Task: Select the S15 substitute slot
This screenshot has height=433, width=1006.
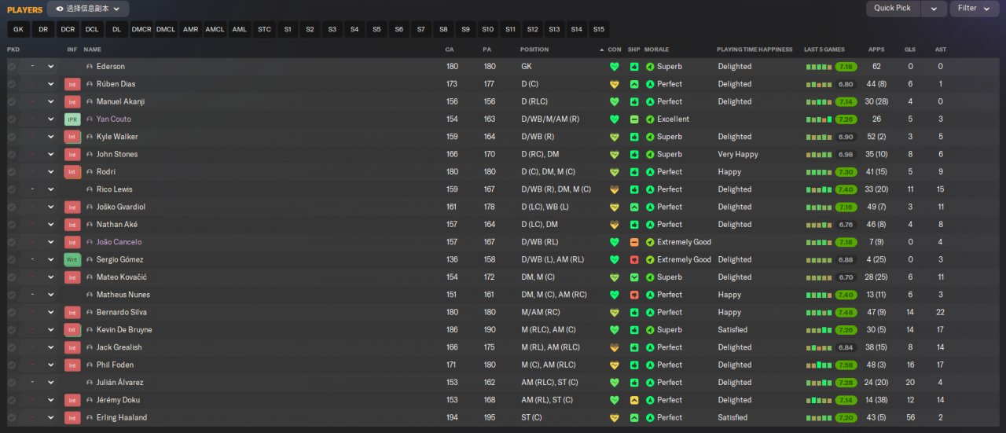Action: point(599,29)
